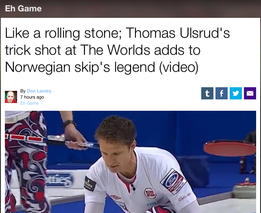Play the curling video image
Viewport: 261px width, 213px height.
coord(130,162)
